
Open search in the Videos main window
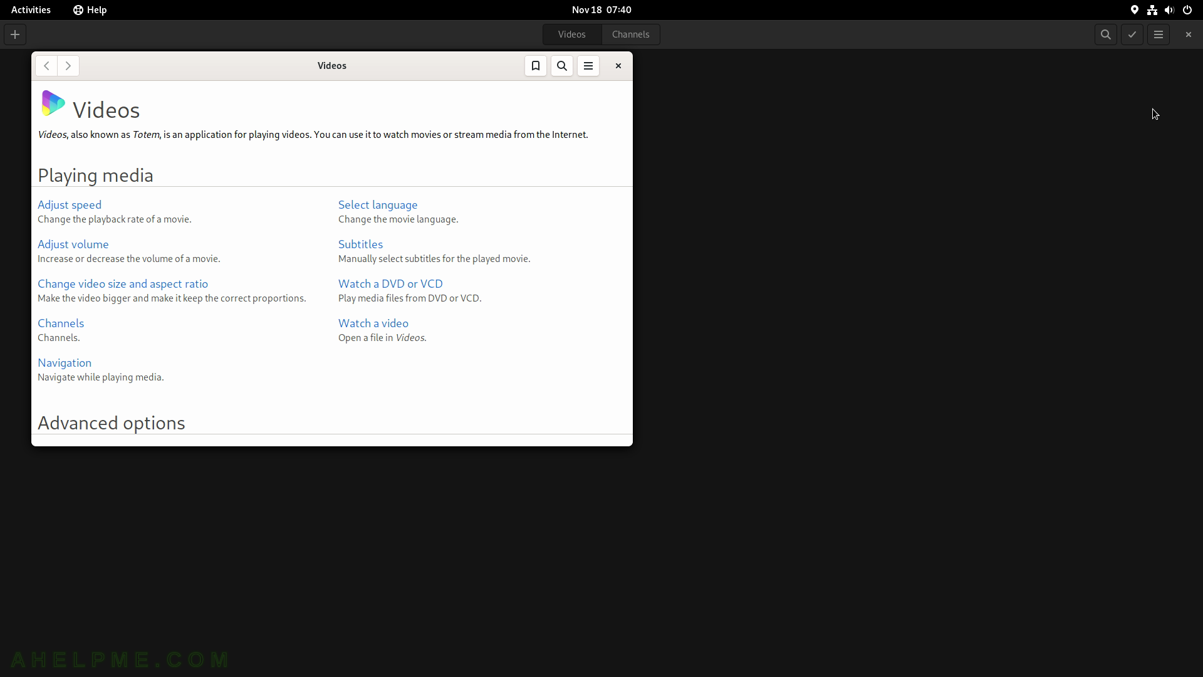coord(1106,34)
